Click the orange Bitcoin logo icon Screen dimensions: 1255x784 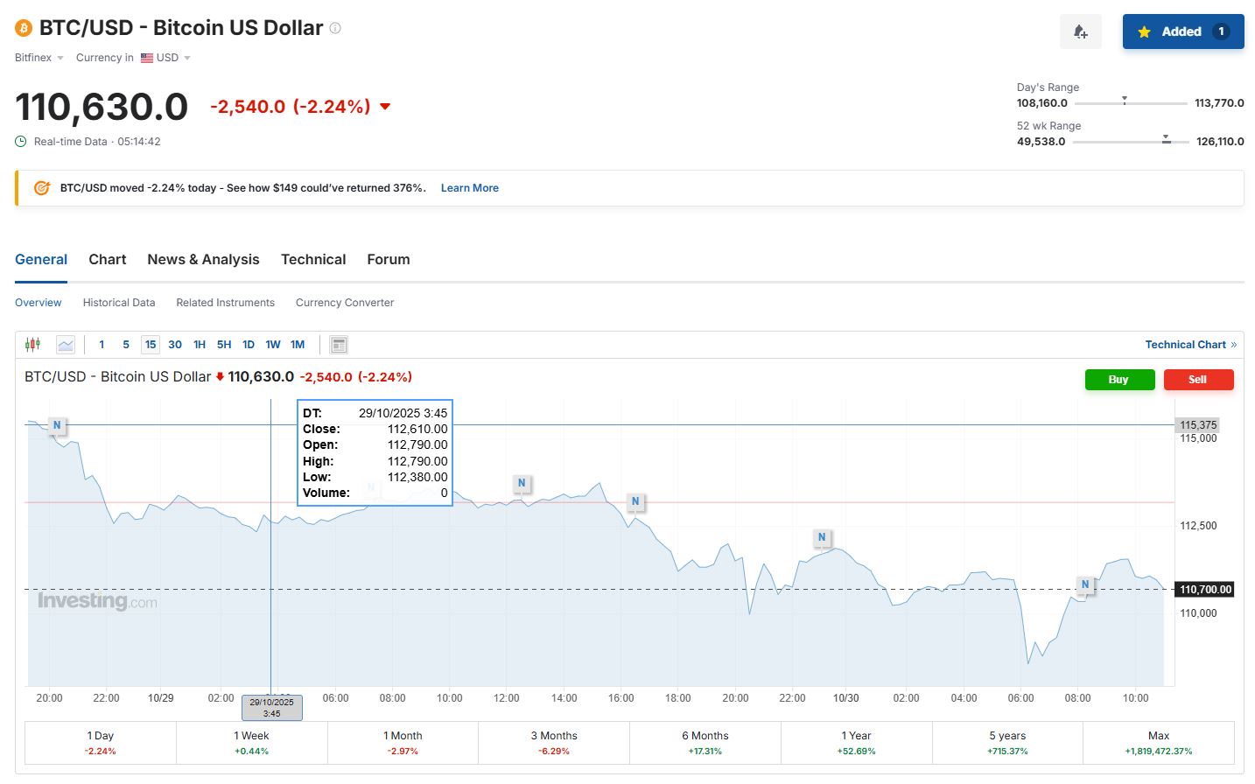[24, 28]
